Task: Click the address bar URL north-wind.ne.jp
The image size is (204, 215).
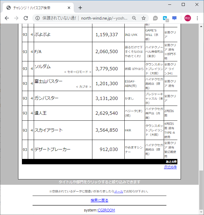Action: tap(104, 18)
